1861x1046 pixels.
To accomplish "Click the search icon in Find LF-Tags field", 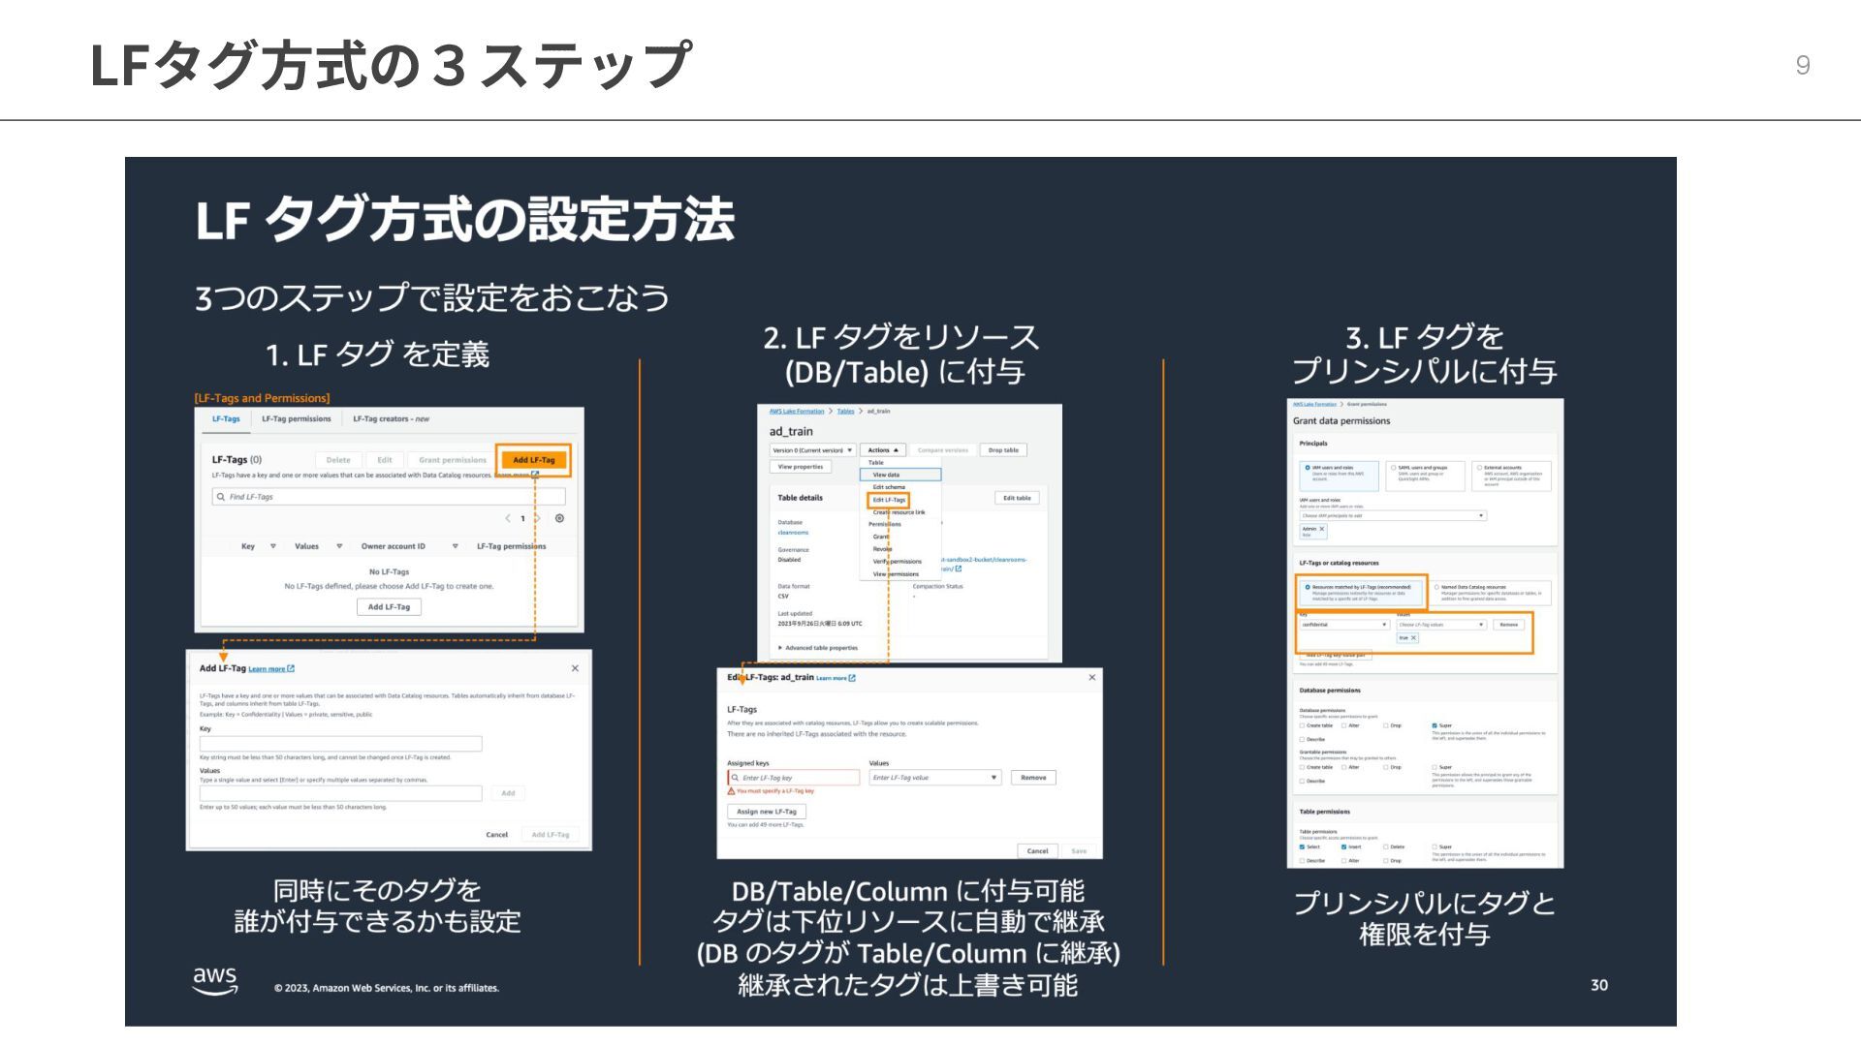I will coord(221,497).
